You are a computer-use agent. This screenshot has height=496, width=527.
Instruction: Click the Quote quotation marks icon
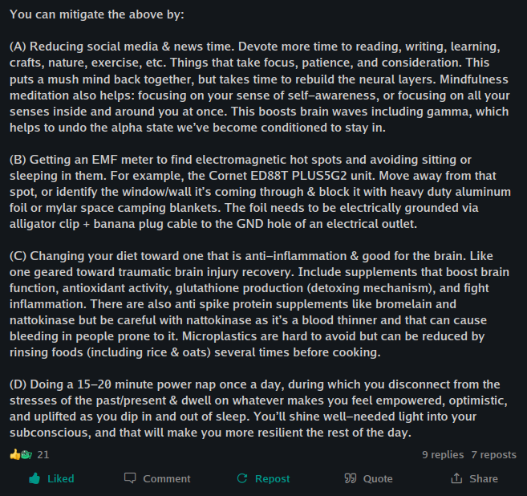click(x=350, y=478)
